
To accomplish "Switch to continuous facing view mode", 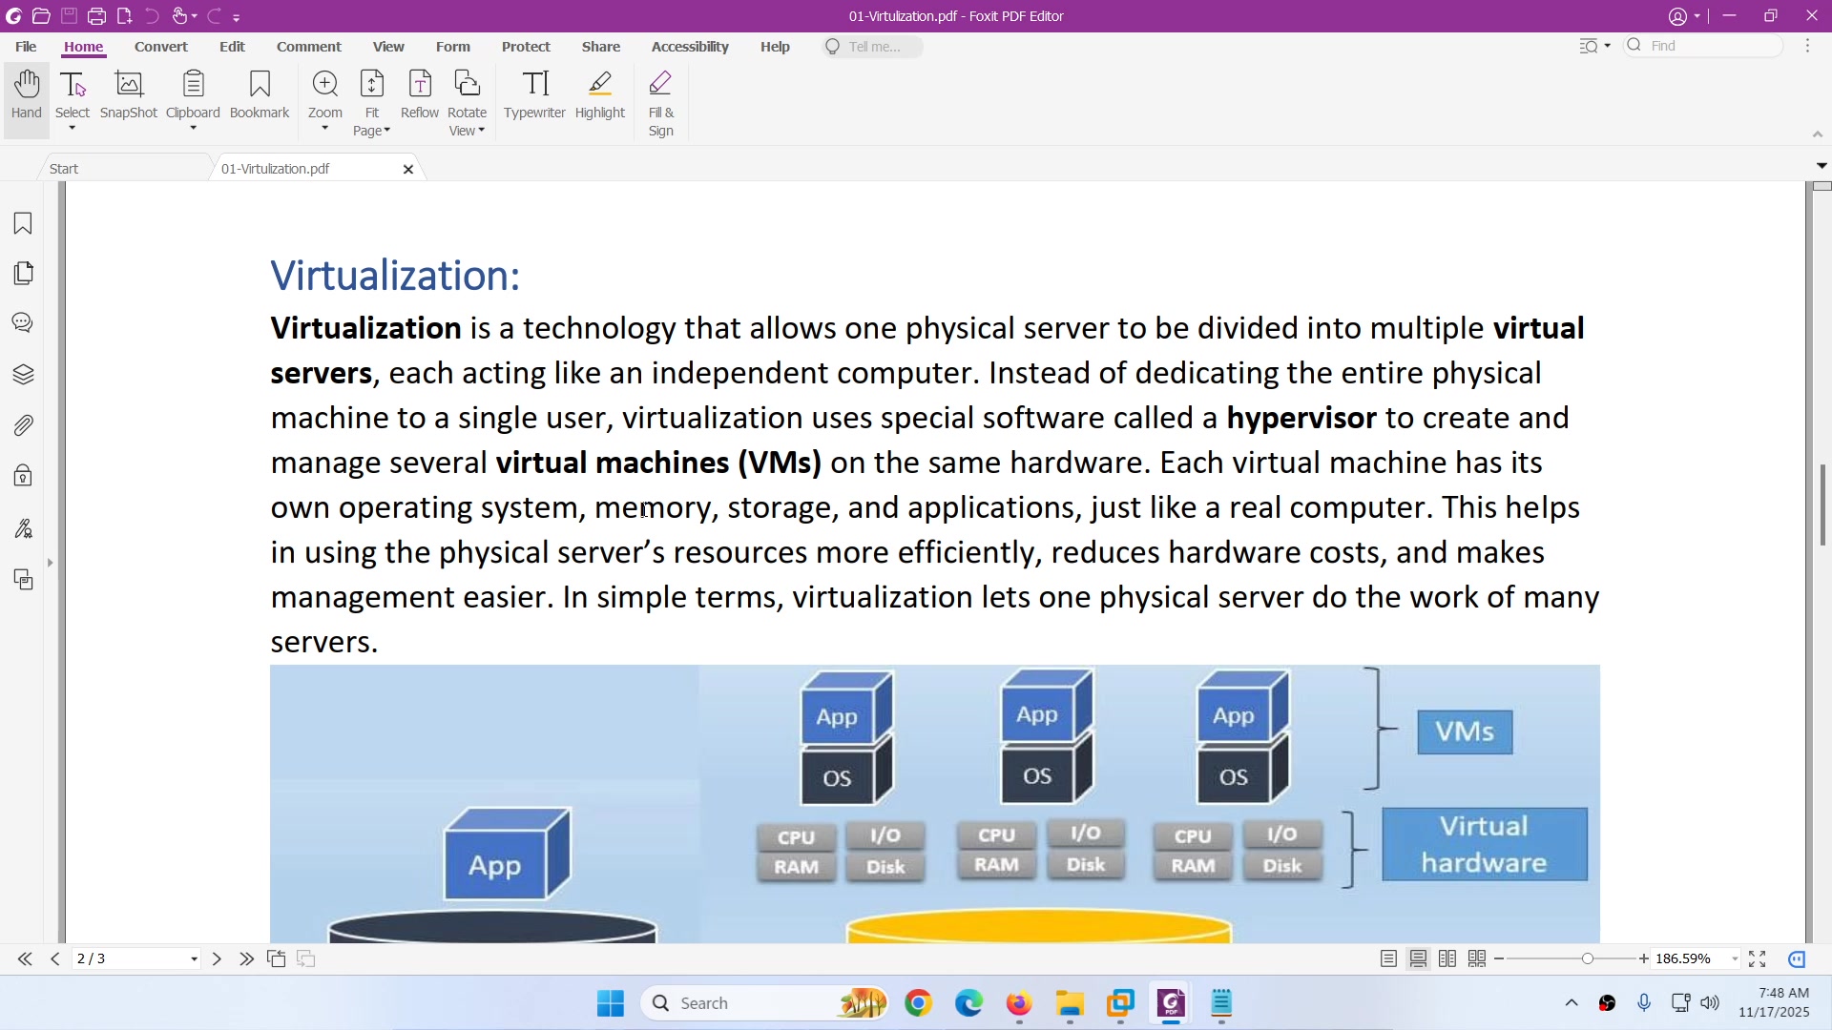I will point(1478,959).
